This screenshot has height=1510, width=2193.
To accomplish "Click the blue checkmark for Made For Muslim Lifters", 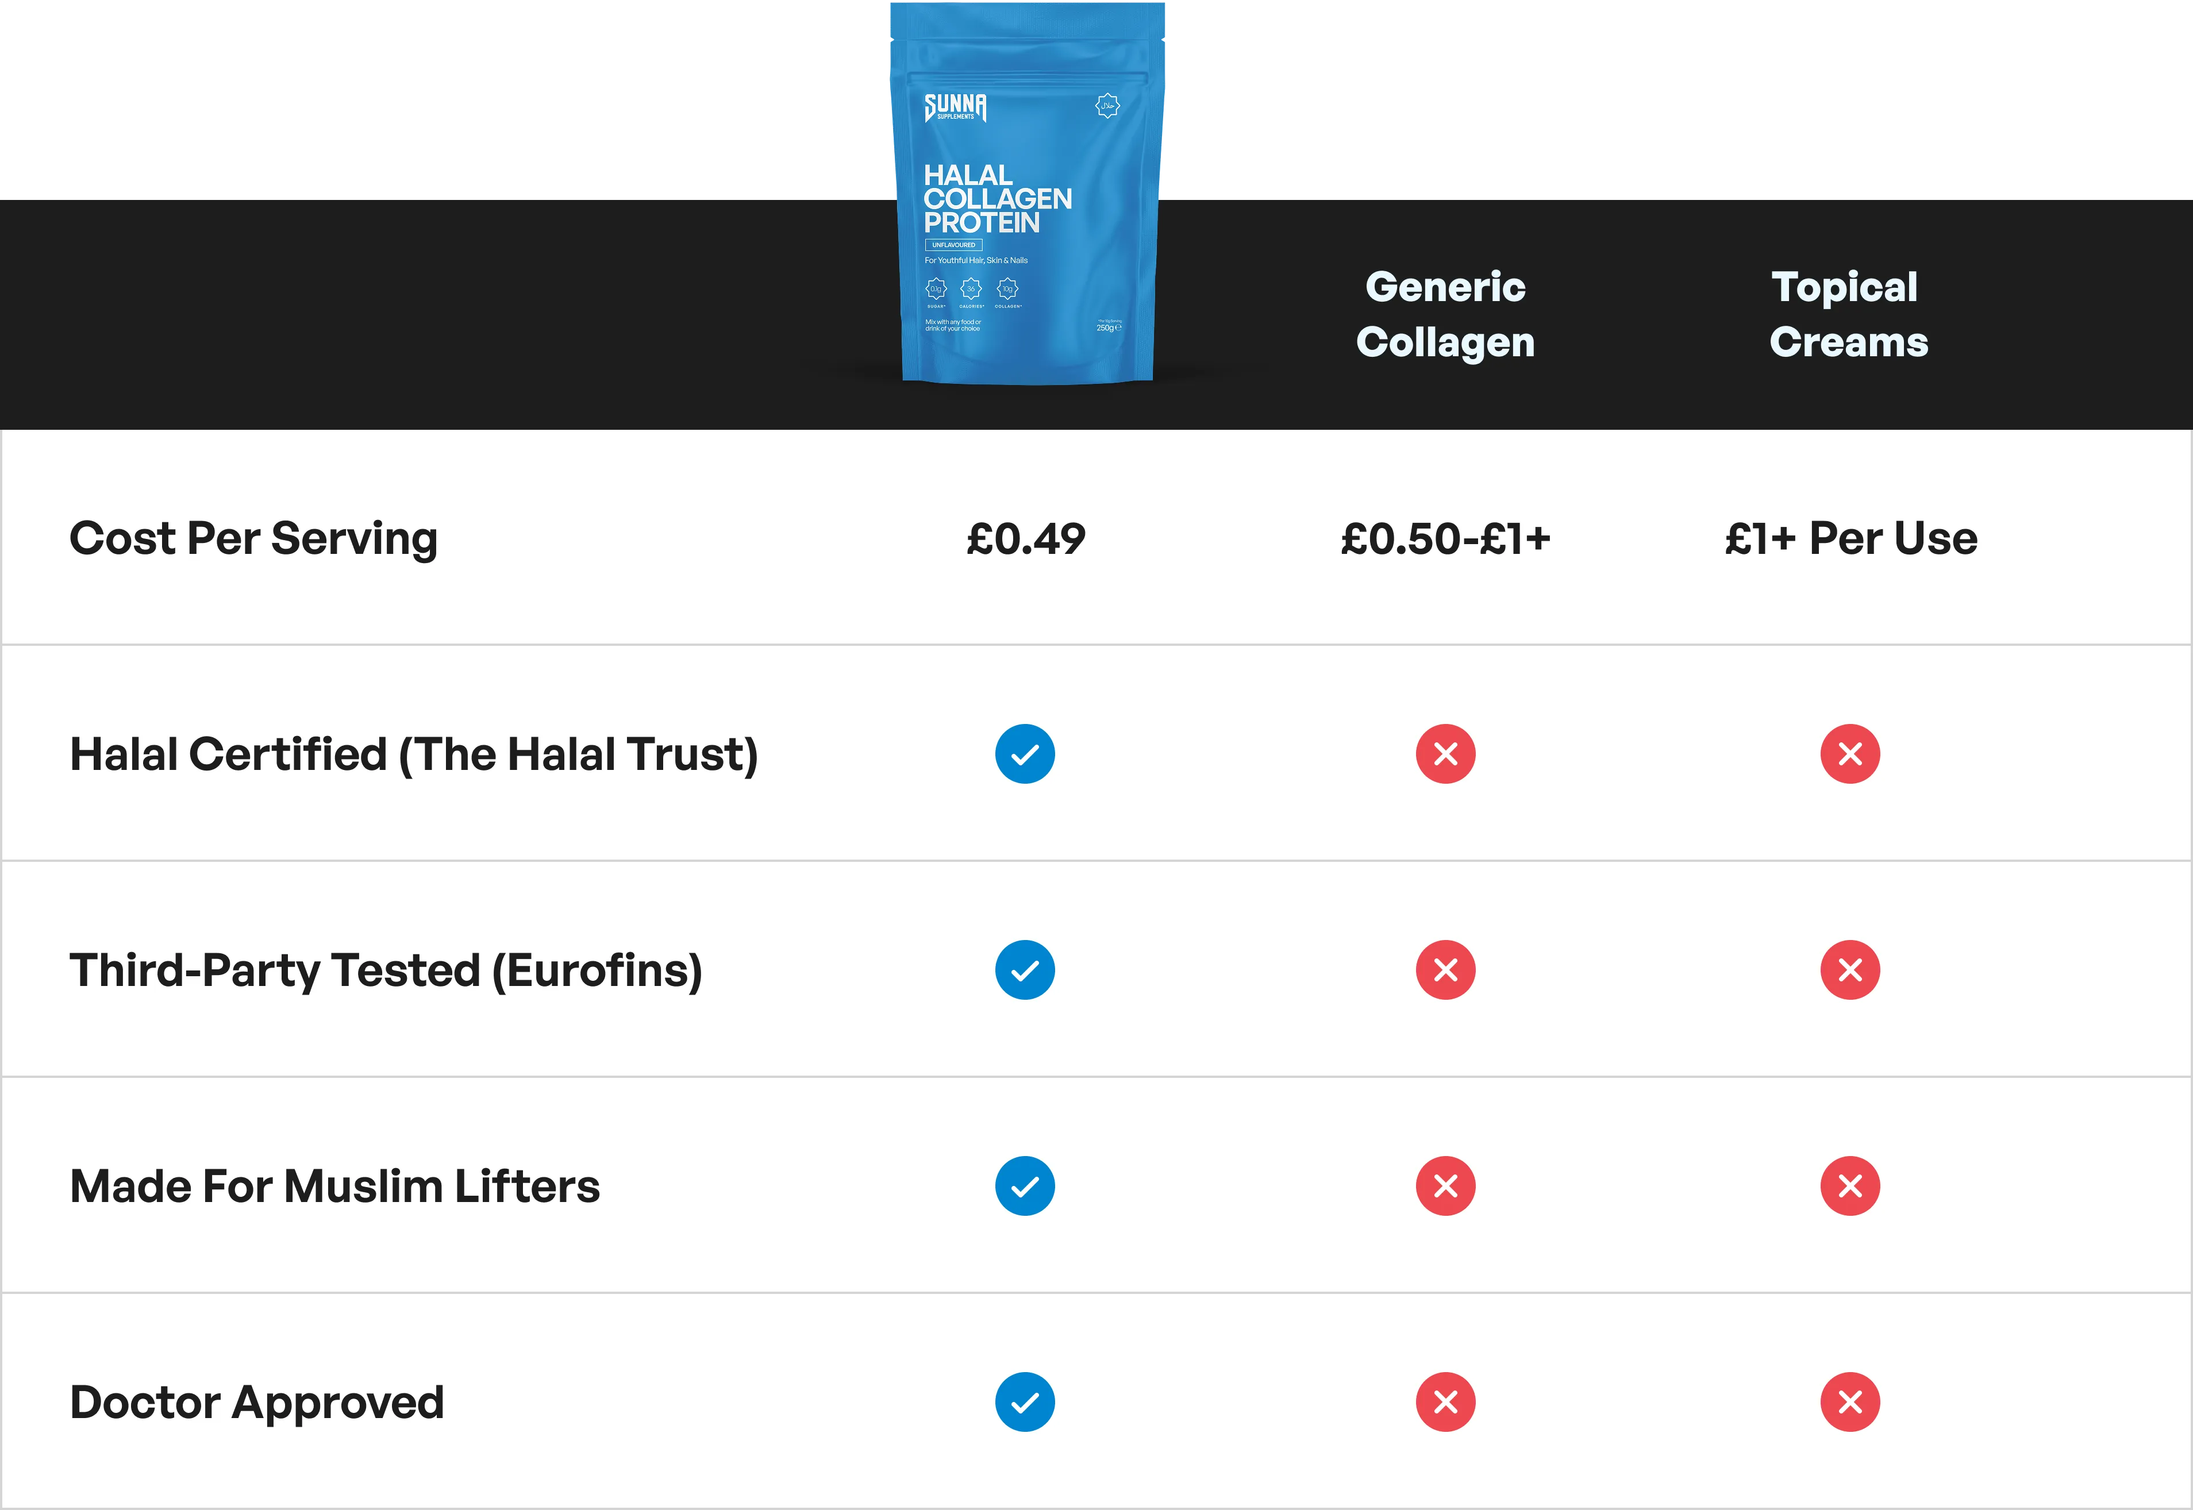I will [1025, 1185].
